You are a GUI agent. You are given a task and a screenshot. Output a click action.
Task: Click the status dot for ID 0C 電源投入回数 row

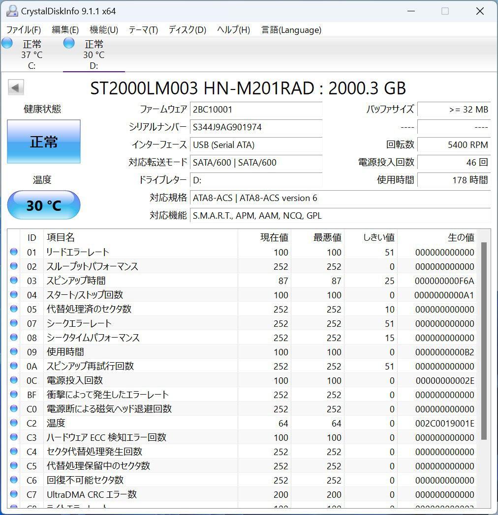(14, 380)
